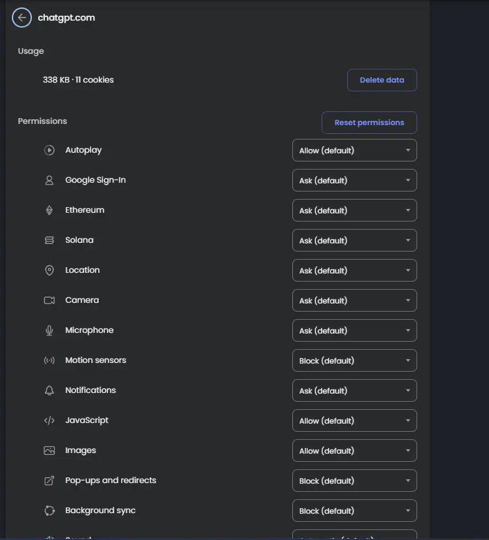Viewport: 489px width, 540px height.
Task: Click the Google Sign-In person icon
Action: (x=49, y=180)
